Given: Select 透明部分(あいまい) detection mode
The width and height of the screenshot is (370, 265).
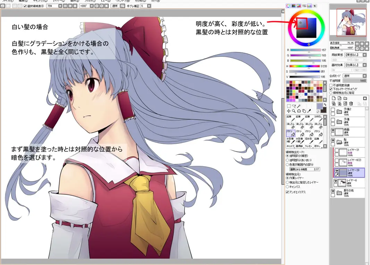Looking at the screenshot, I should coord(287,160).
